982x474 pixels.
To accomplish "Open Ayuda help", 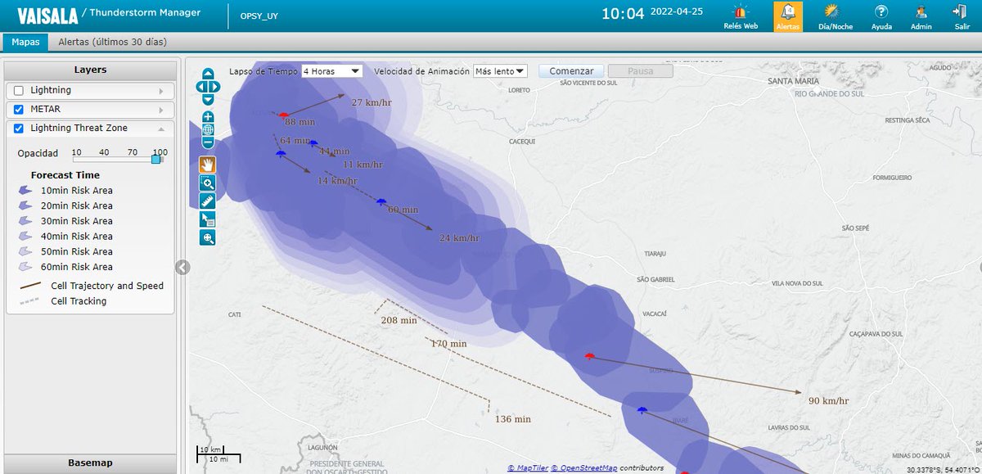I will pyautogui.click(x=881, y=16).
